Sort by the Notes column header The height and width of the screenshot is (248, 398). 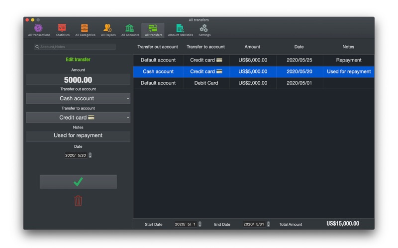(x=348, y=47)
